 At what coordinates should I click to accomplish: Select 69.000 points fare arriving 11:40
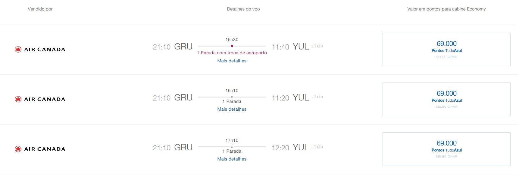446,49
